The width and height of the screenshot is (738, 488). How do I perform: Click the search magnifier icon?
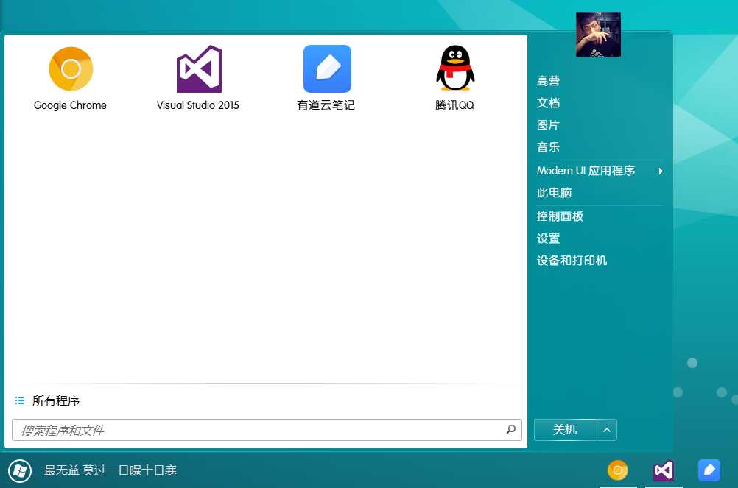click(x=510, y=429)
